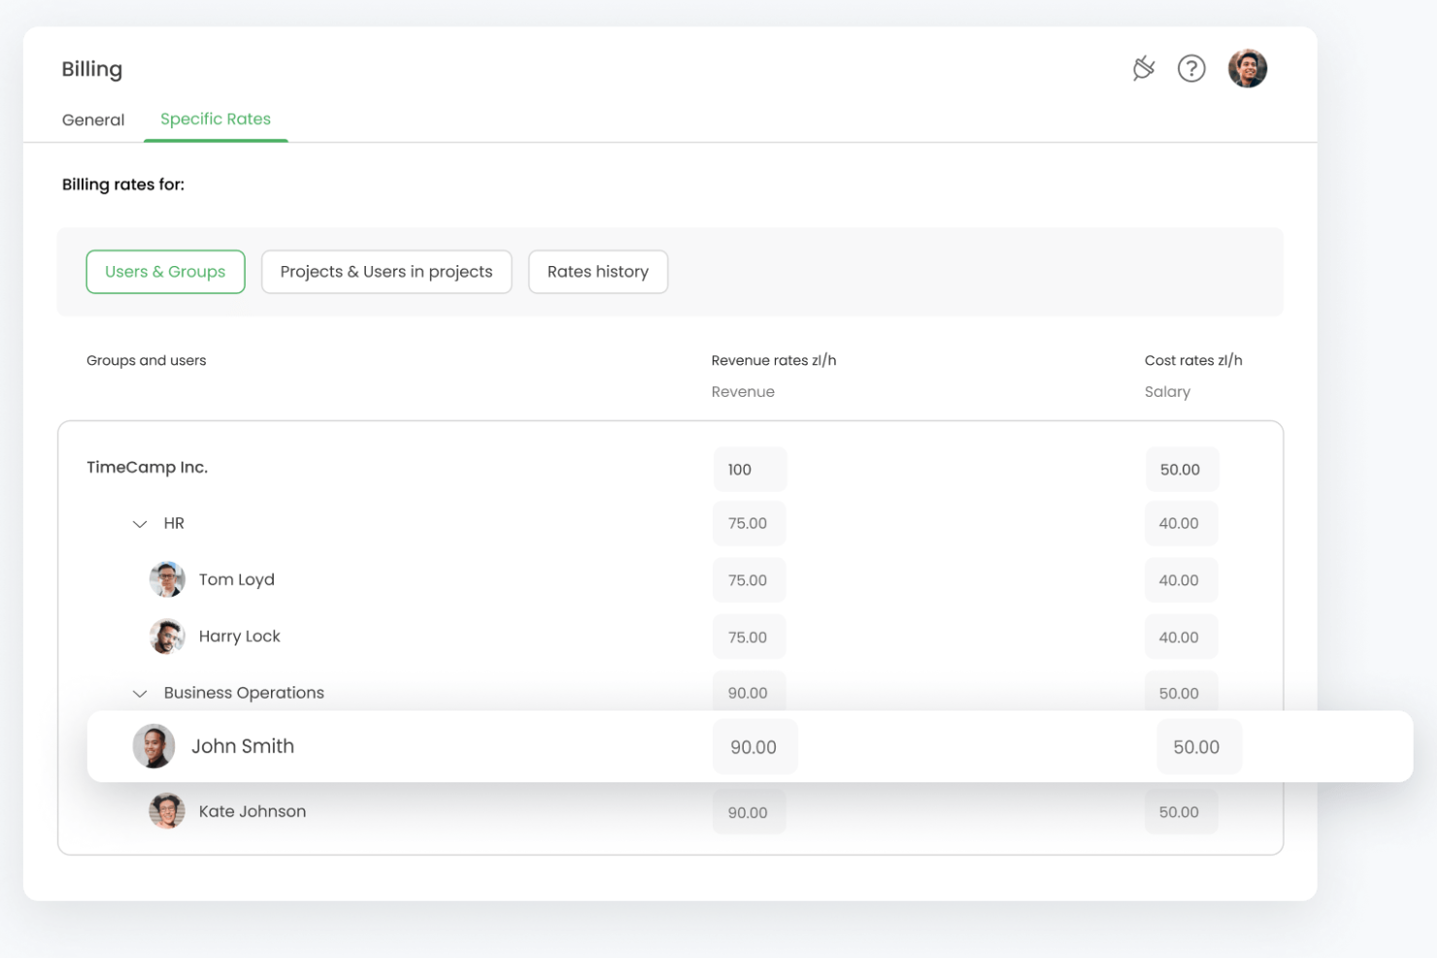Screen dimensions: 1437x958
Task: Edit Business Operations cost rate field
Action: tap(1181, 692)
